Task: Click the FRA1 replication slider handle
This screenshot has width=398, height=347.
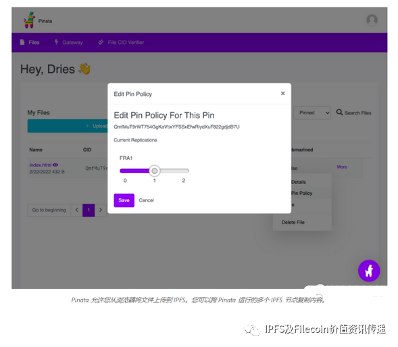Action: (154, 170)
